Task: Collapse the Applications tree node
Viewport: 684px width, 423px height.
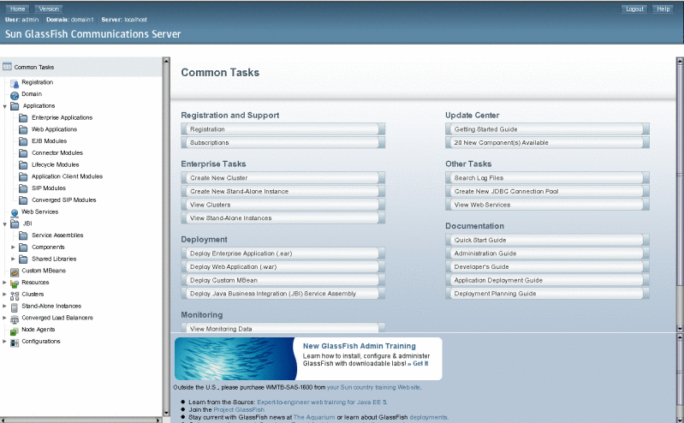Action: [x=5, y=106]
